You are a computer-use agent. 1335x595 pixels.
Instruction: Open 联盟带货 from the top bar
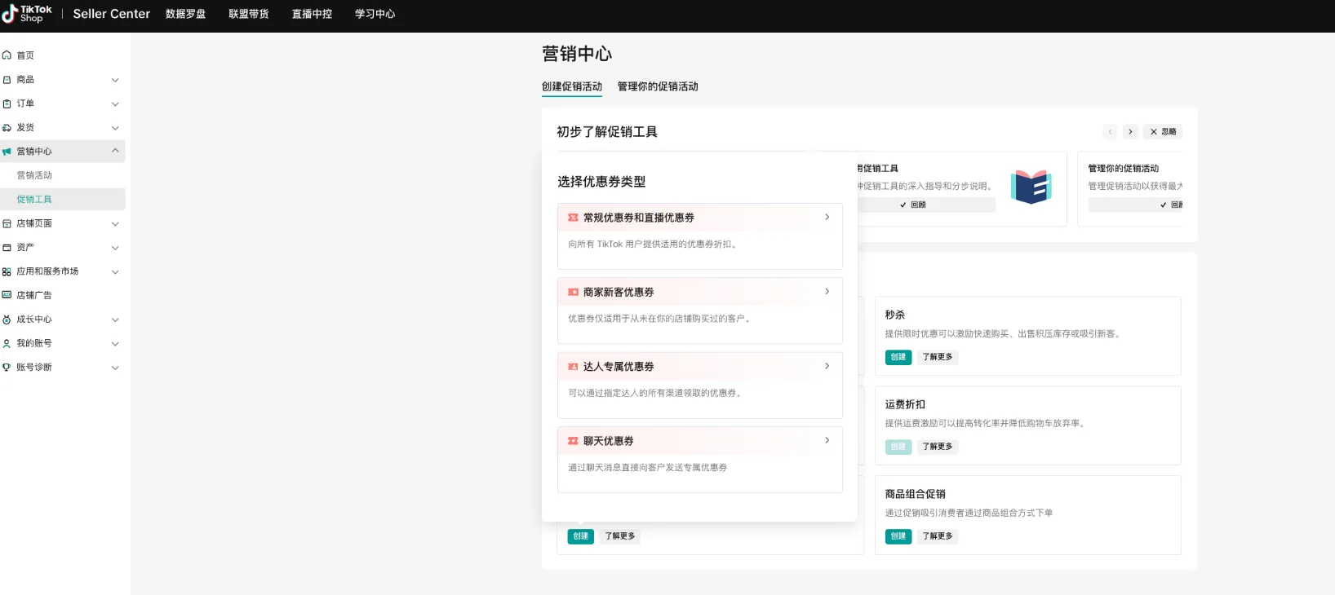(x=249, y=14)
